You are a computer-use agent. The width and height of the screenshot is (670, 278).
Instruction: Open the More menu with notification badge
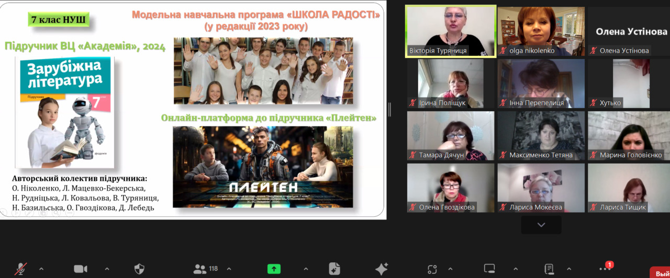(605, 268)
